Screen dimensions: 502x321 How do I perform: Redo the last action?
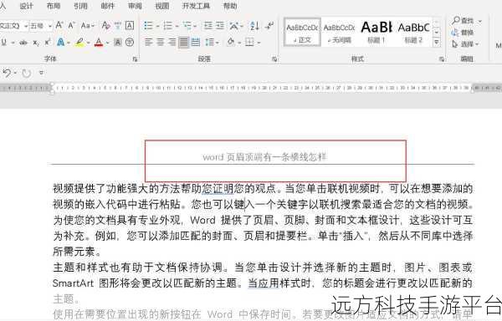[26, 74]
